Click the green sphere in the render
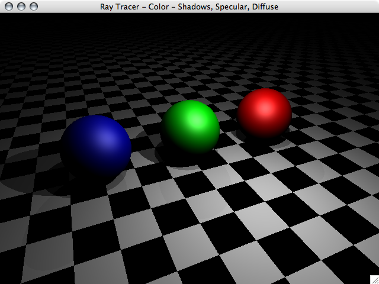Viewport: 379px width, 284px height. tap(191, 127)
